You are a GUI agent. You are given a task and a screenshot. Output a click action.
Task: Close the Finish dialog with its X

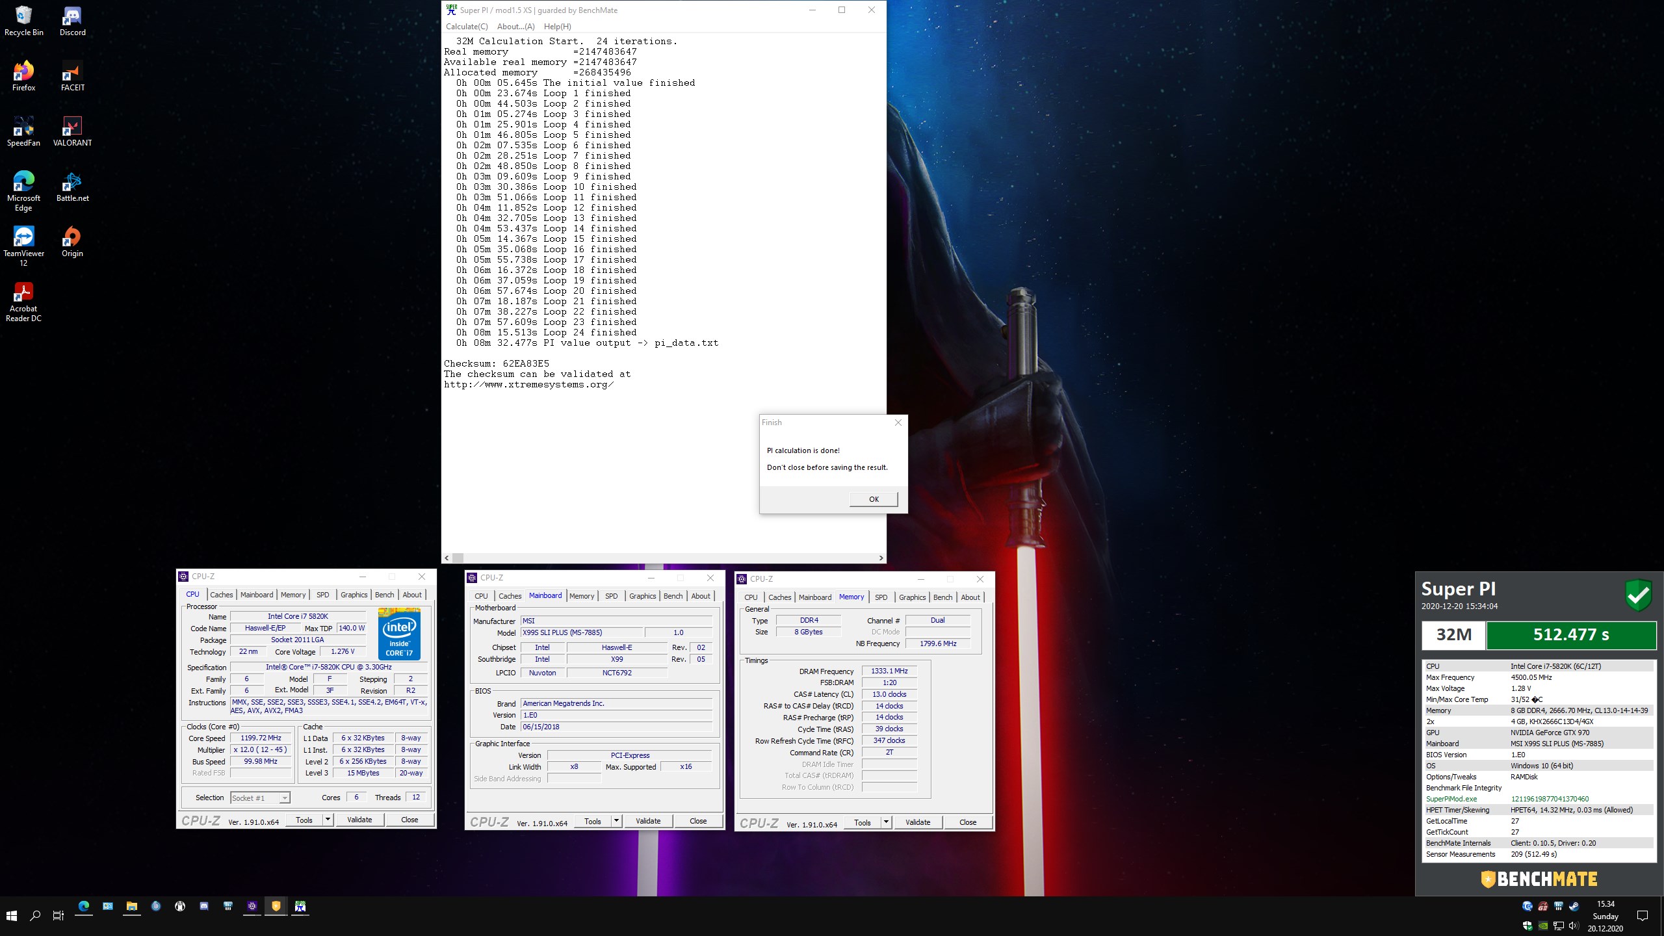pyautogui.click(x=898, y=422)
